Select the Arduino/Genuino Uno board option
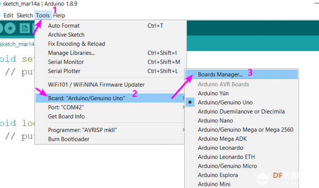This screenshot has height=188, width=319. pyautogui.click(x=242, y=103)
